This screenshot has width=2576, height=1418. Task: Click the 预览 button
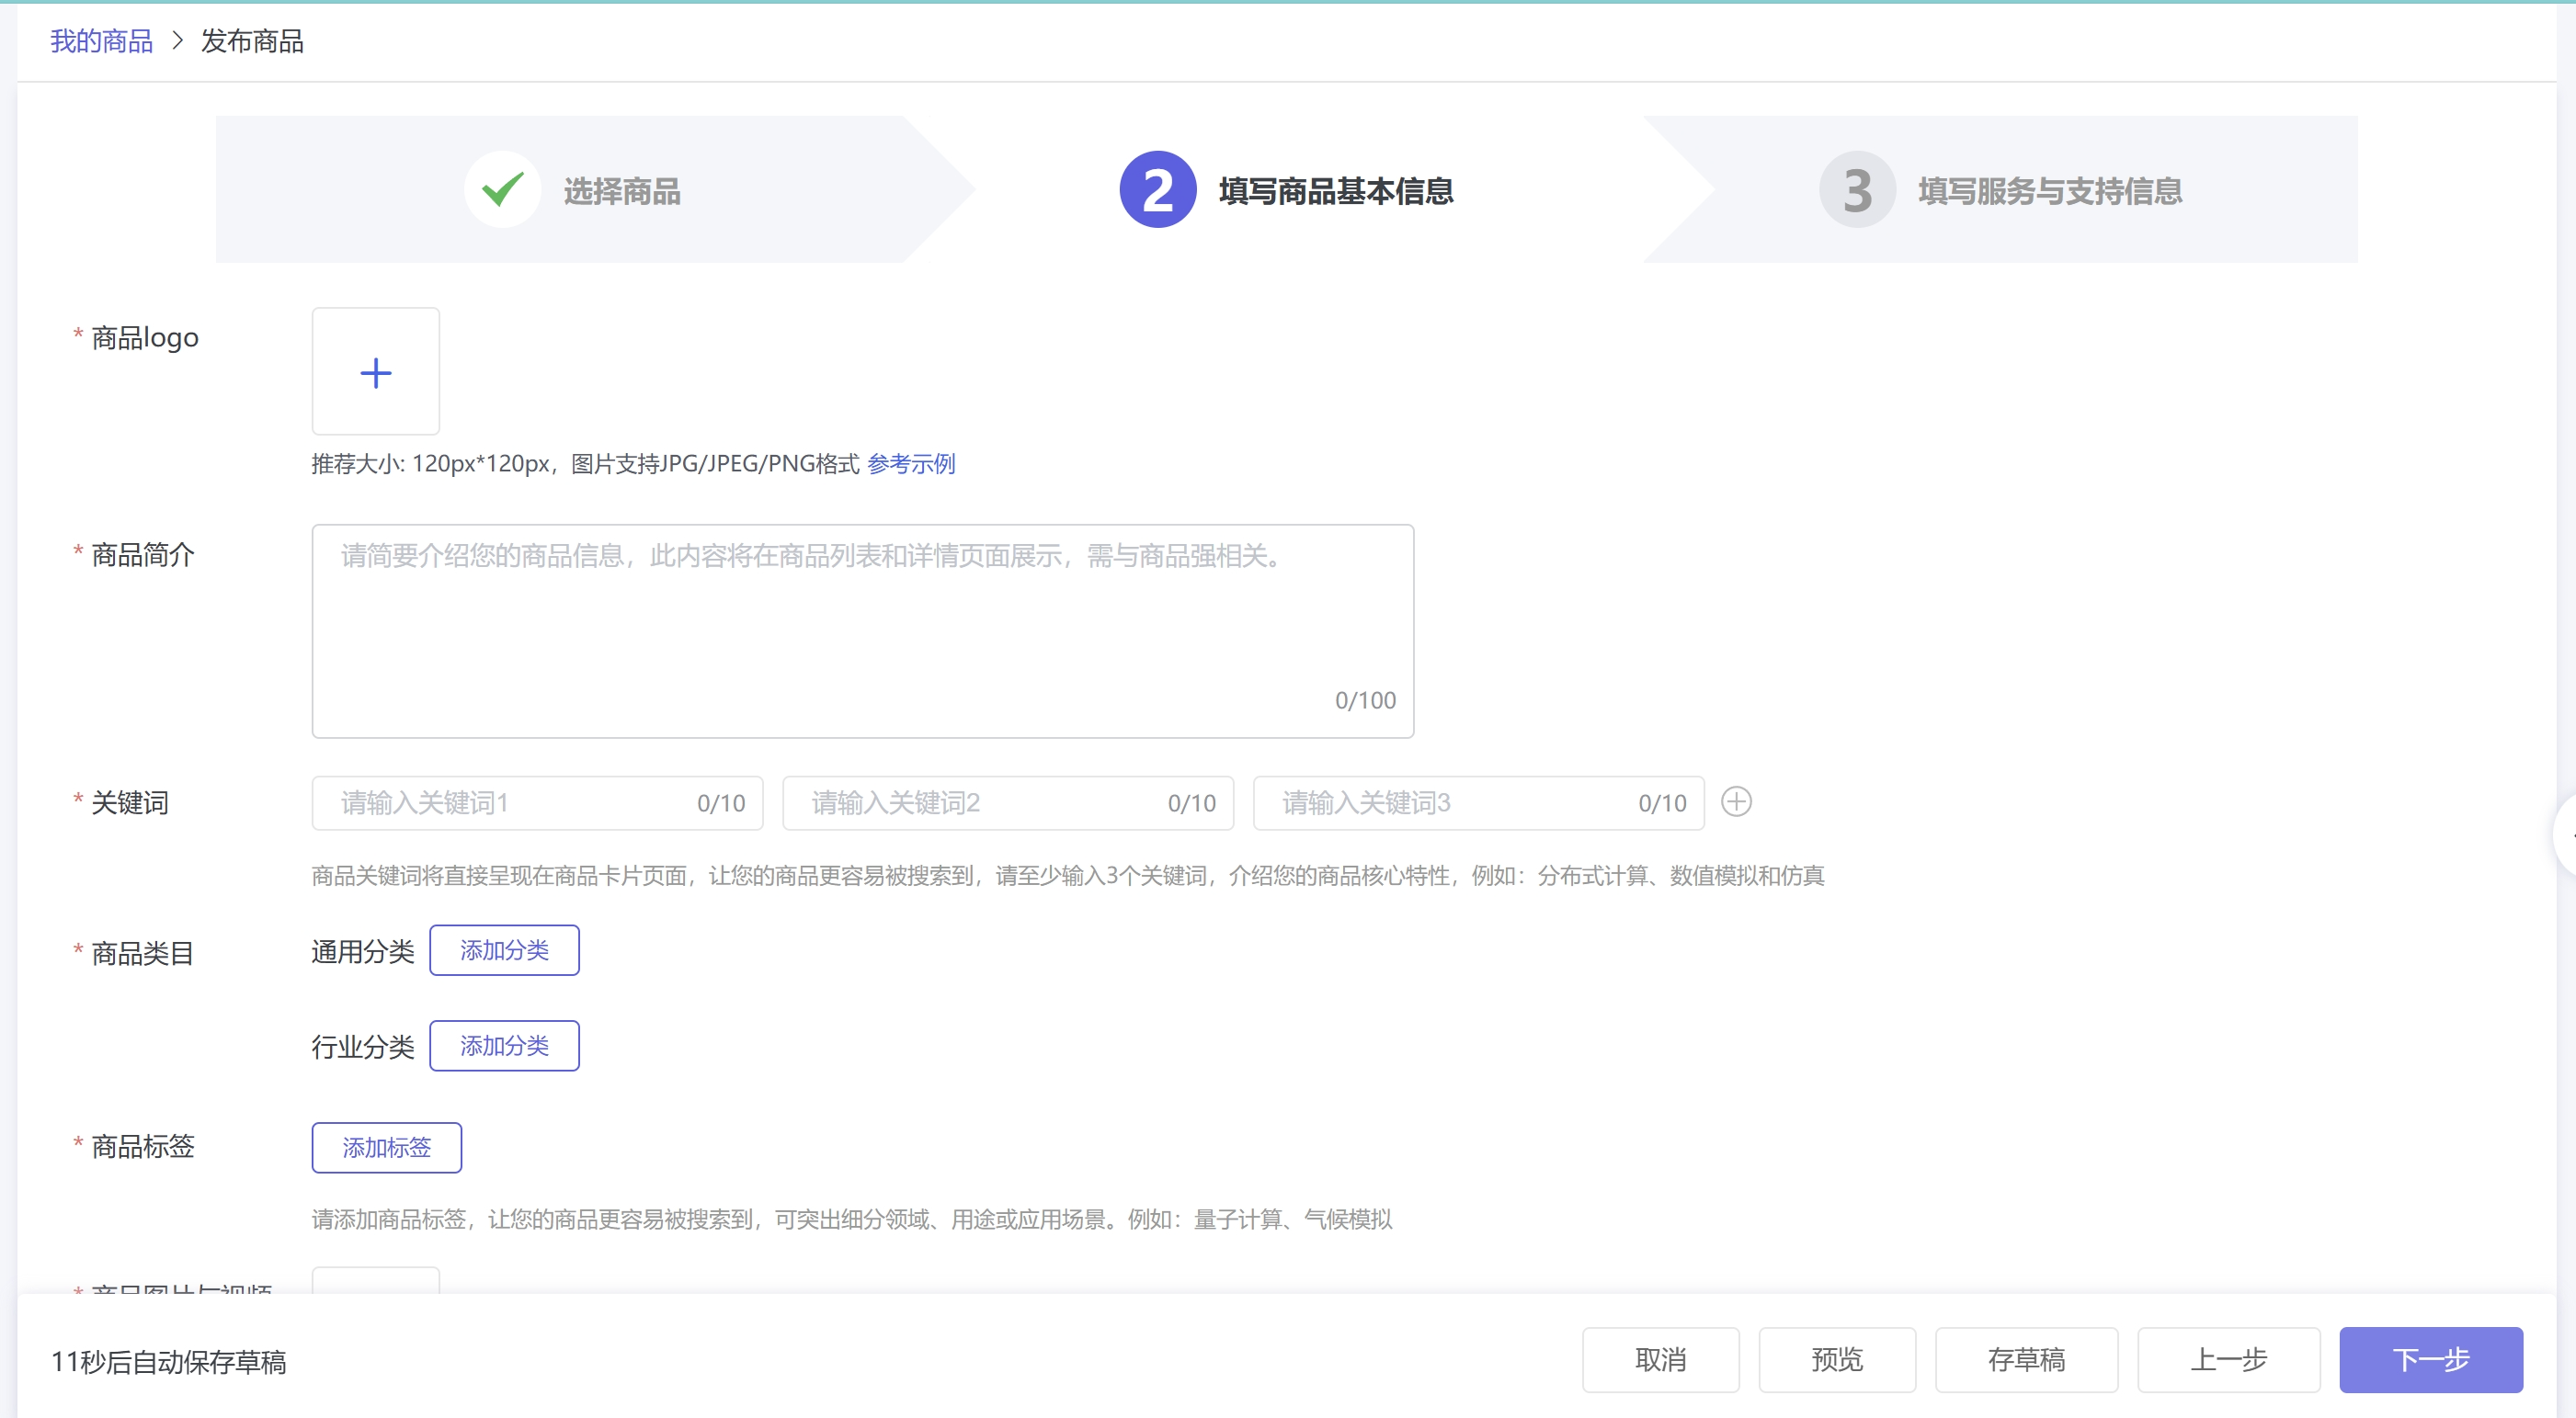[1837, 1360]
